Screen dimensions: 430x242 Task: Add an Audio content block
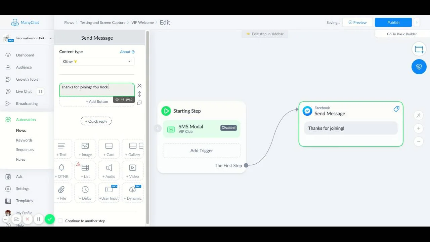pos(109,171)
